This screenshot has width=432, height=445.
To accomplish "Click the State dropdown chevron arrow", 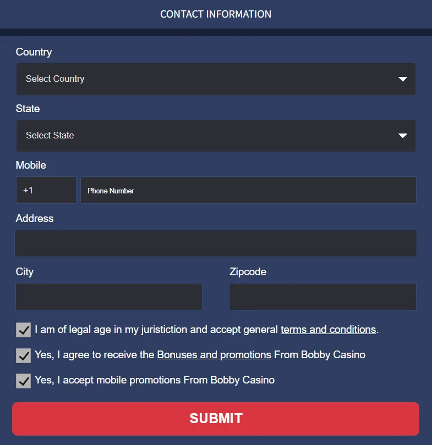I will coord(402,135).
